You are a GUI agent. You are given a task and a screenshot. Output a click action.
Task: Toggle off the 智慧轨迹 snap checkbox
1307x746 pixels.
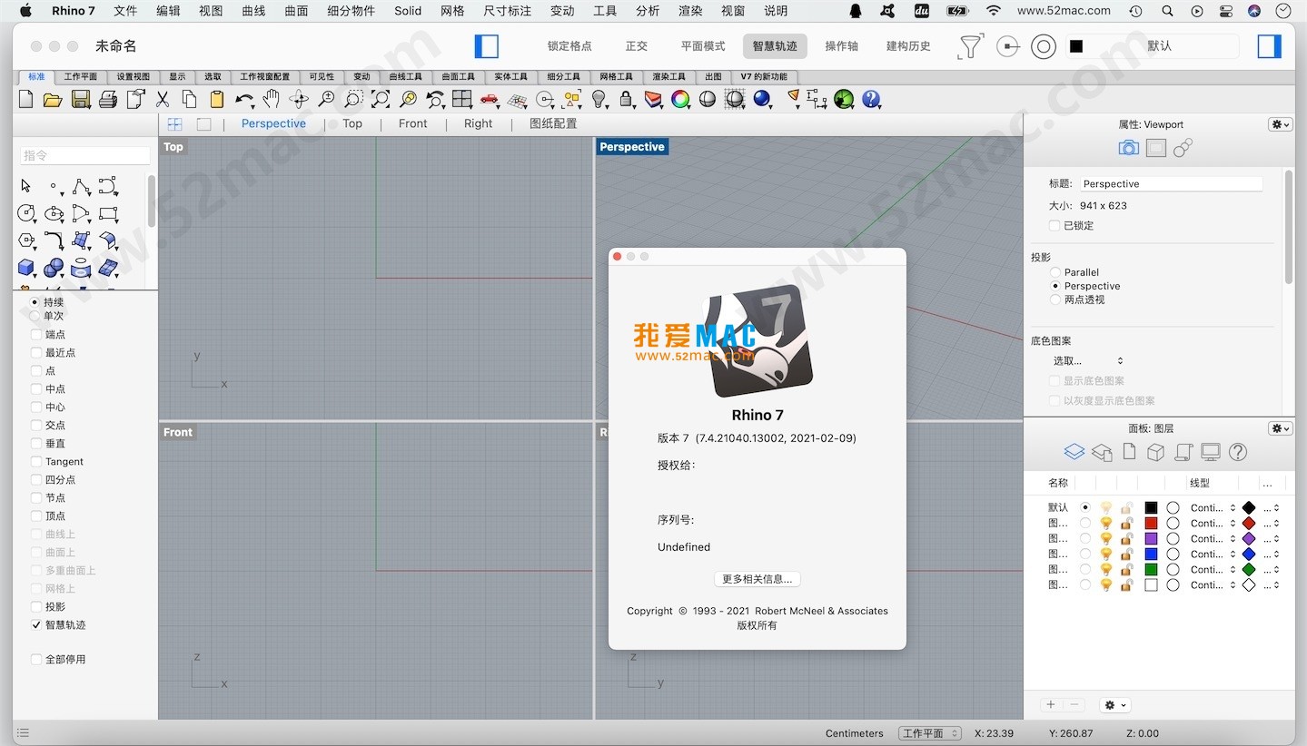[x=36, y=624]
